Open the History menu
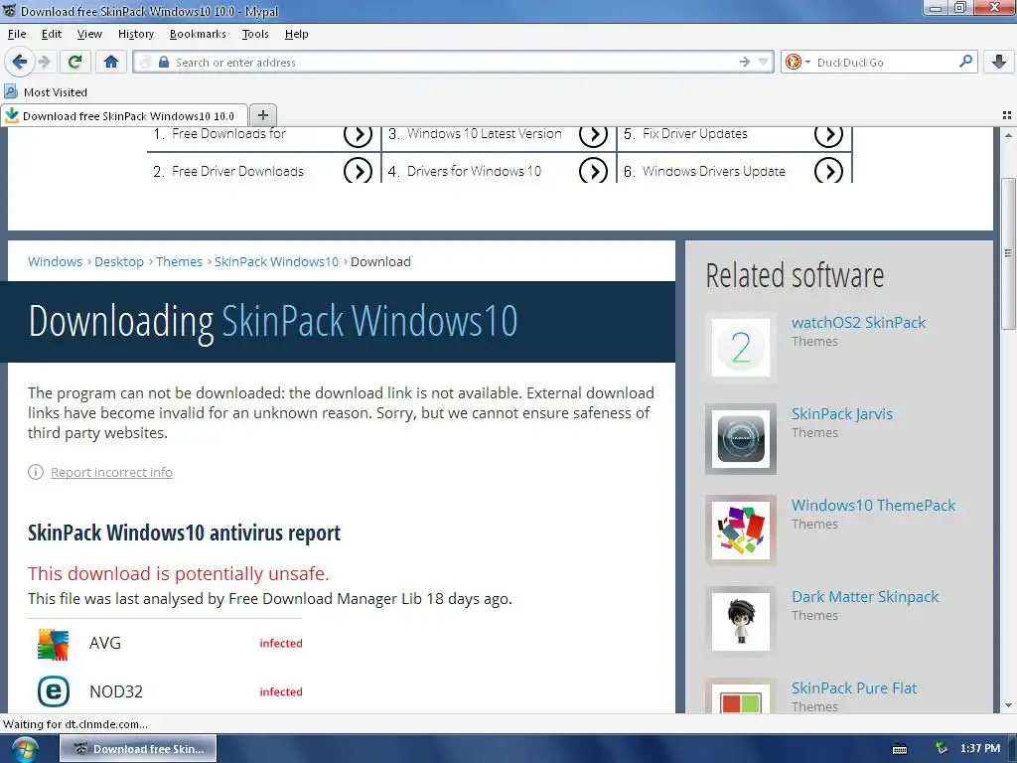The width and height of the screenshot is (1017, 763). [x=135, y=34]
